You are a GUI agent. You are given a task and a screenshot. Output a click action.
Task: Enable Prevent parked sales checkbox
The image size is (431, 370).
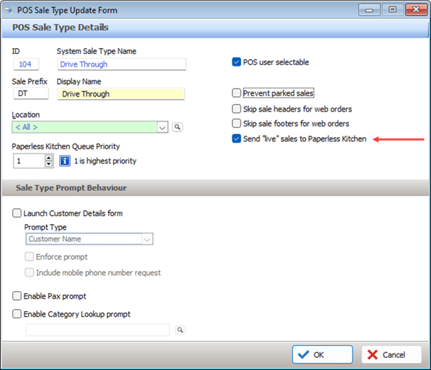(236, 93)
